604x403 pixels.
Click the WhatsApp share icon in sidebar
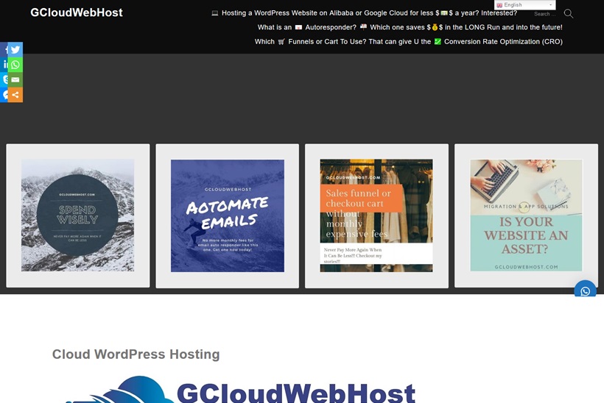(x=15, y=65)
